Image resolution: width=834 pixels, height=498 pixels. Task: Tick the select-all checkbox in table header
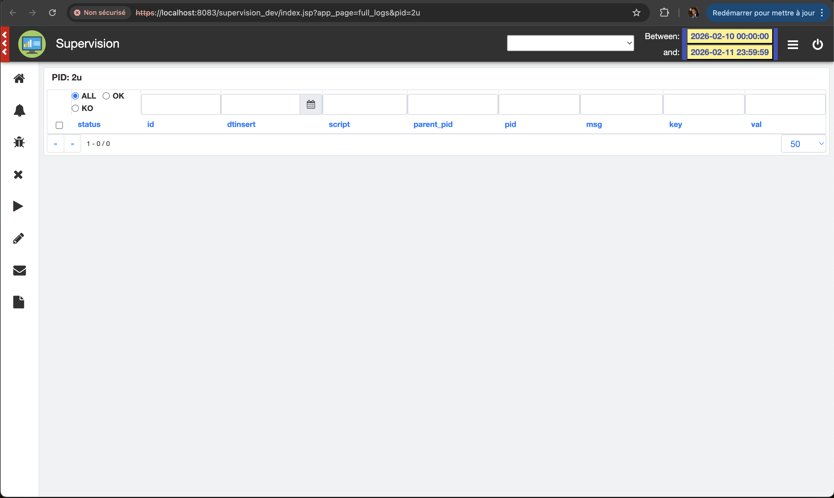pyautogui.click(x=59, y=125)
